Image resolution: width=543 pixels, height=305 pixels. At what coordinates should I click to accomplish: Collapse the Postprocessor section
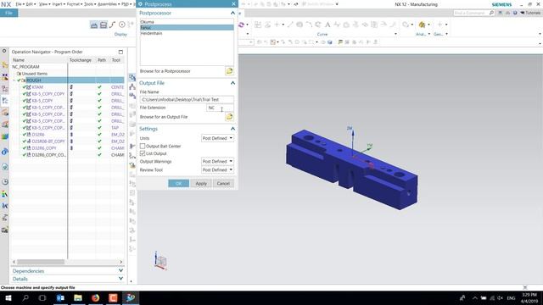[x=232, y=13]
